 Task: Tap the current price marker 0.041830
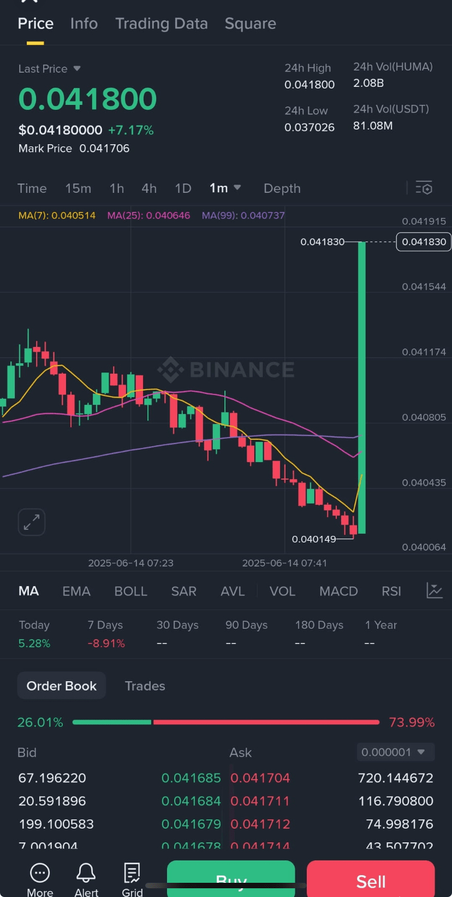(424, 241)
